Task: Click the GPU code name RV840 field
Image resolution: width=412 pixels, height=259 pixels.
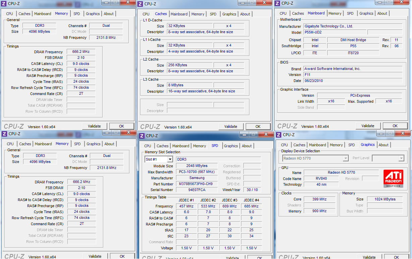Action: [x=321, y=179]
